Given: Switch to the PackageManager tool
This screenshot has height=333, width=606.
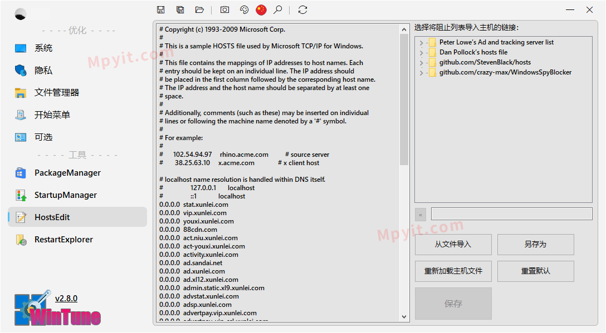Looking at the screenshot, I should (67, 173).
